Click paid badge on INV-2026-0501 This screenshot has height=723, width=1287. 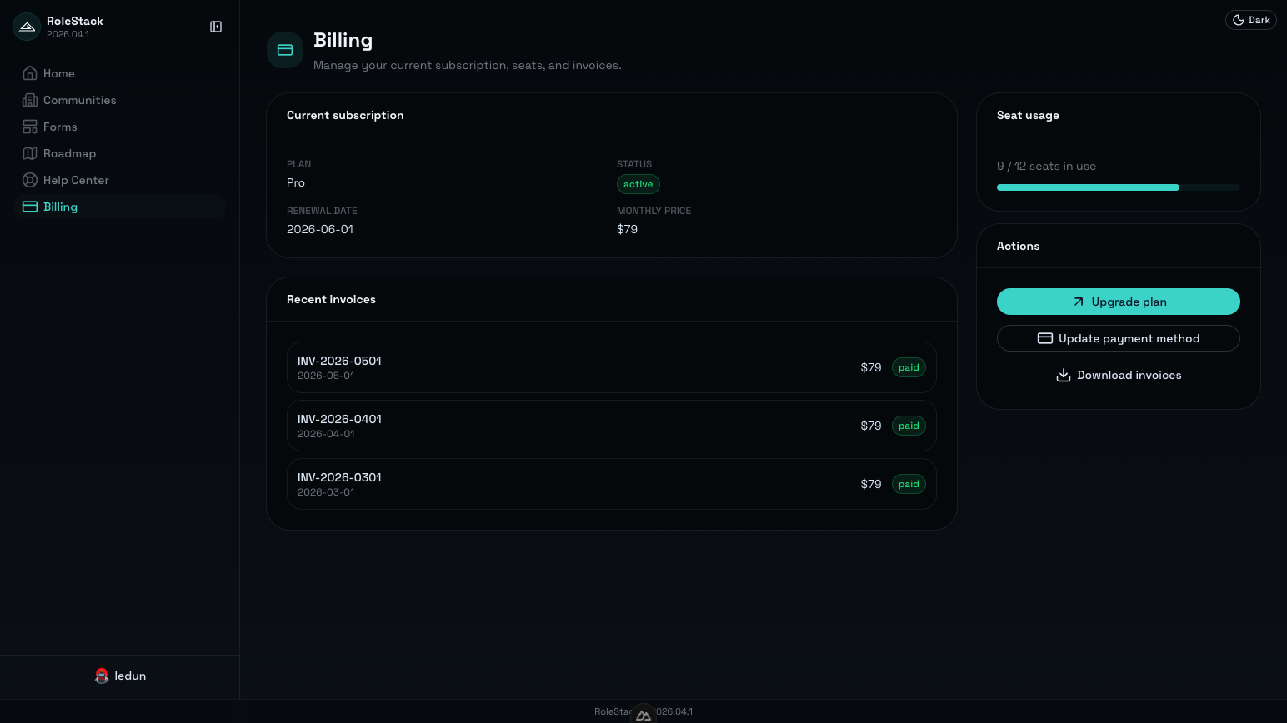pyautogui.click(x=909, y=367)
